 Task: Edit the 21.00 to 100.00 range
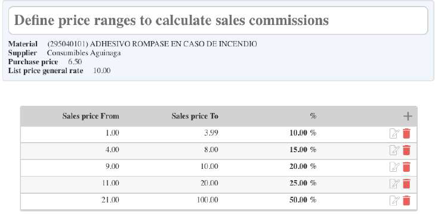[394, 200]
